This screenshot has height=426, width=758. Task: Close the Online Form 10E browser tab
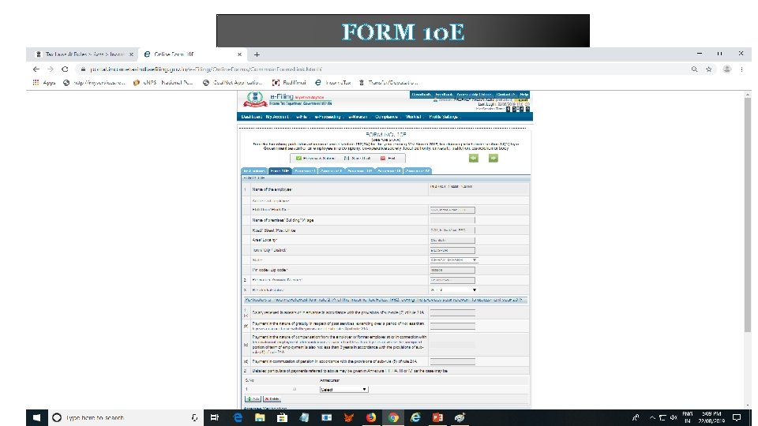pos(239,54)
